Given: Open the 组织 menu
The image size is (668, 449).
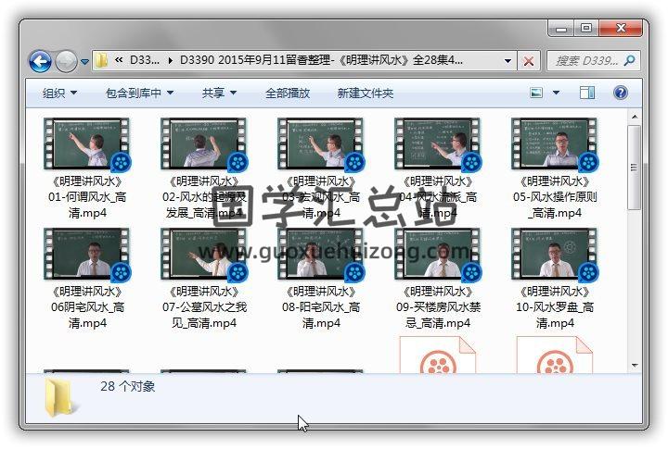Looking at the screenshot, I should [59, 94].
